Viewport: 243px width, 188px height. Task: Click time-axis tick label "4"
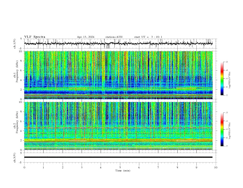coord(101,167)
